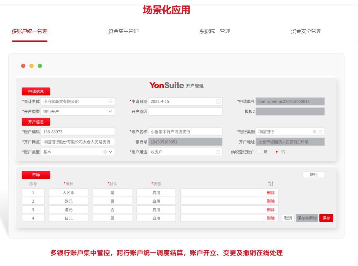Click 增行 to add a row
358x266 pixels.
[313, 175]
